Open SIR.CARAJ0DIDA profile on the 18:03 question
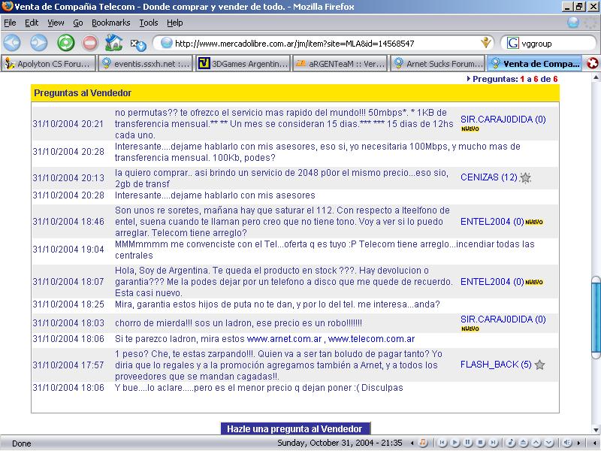 (x=503, y=319)
